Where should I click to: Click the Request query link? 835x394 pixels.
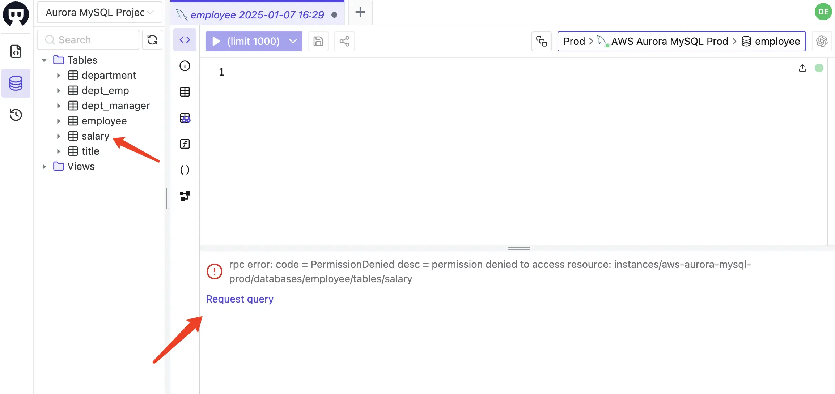[240, 299]
